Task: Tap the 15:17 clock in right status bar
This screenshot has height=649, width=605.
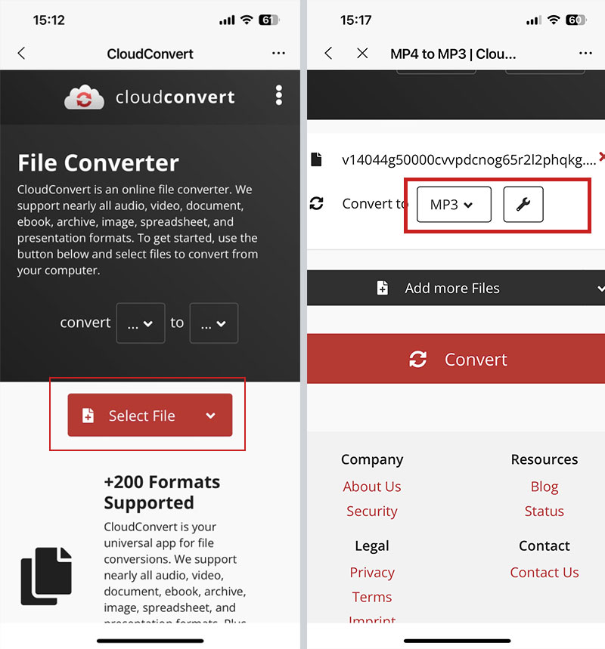Action: 356,20
